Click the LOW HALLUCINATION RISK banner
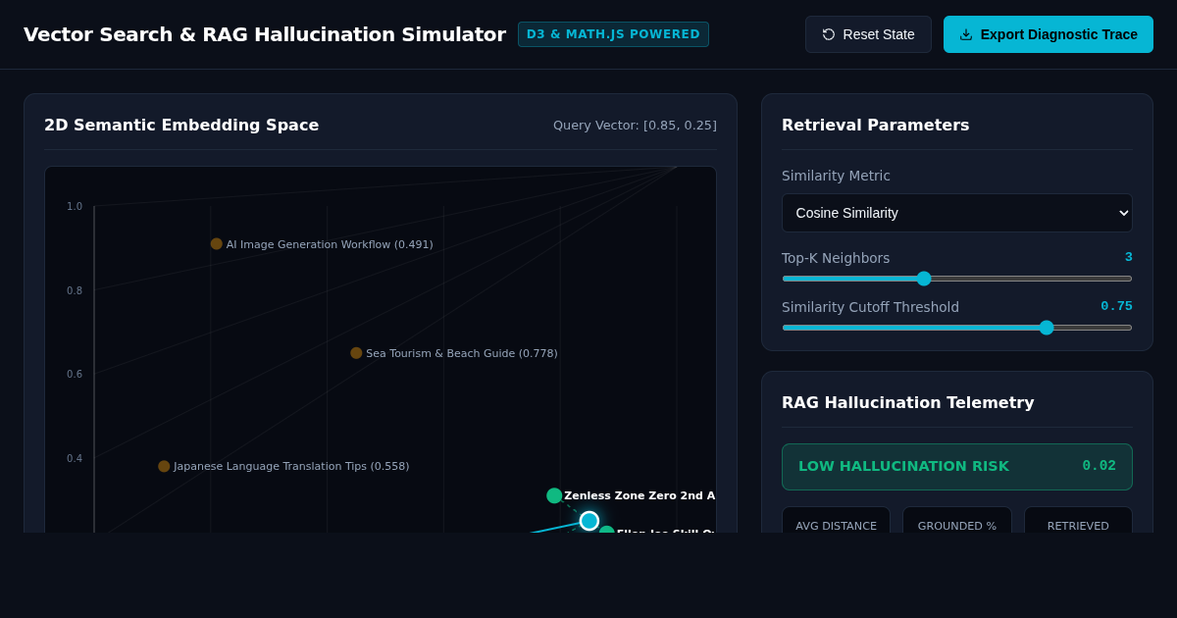The image size is (1177, 618). [957, 467]
